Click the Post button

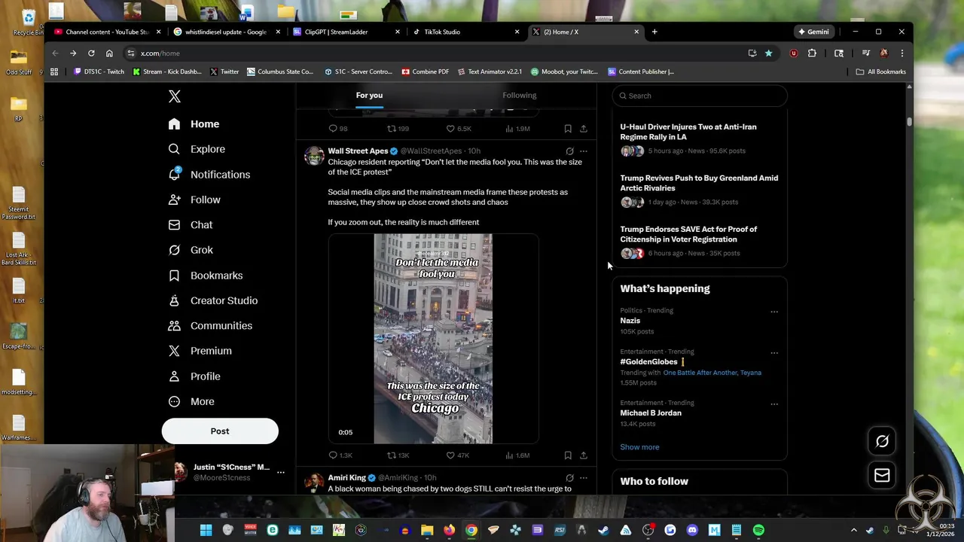[220, 431]
